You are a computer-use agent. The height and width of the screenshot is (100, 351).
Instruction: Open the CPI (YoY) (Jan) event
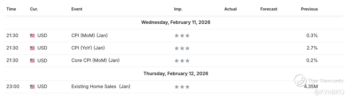click(x=88, y=48)
